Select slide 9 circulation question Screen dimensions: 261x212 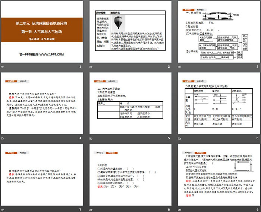[219, 175]
